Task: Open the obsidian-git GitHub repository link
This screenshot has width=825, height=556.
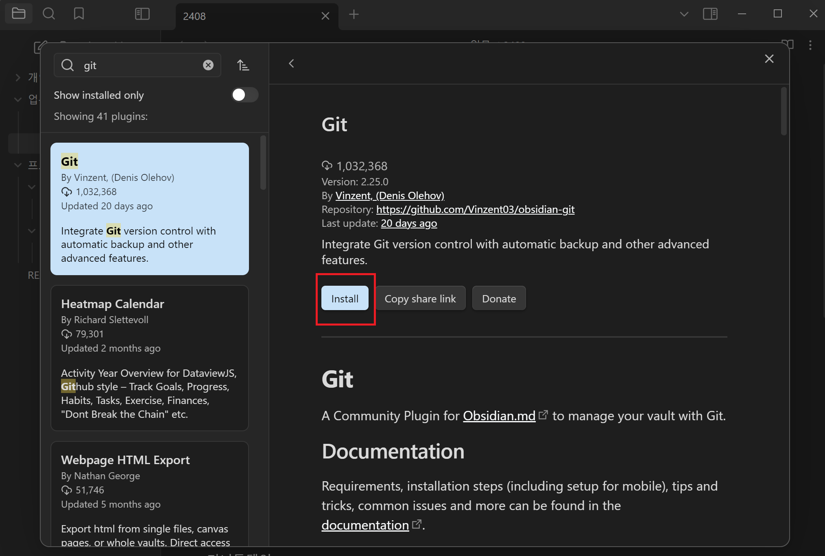Action: pyautogui.click(x=475, y=209)
